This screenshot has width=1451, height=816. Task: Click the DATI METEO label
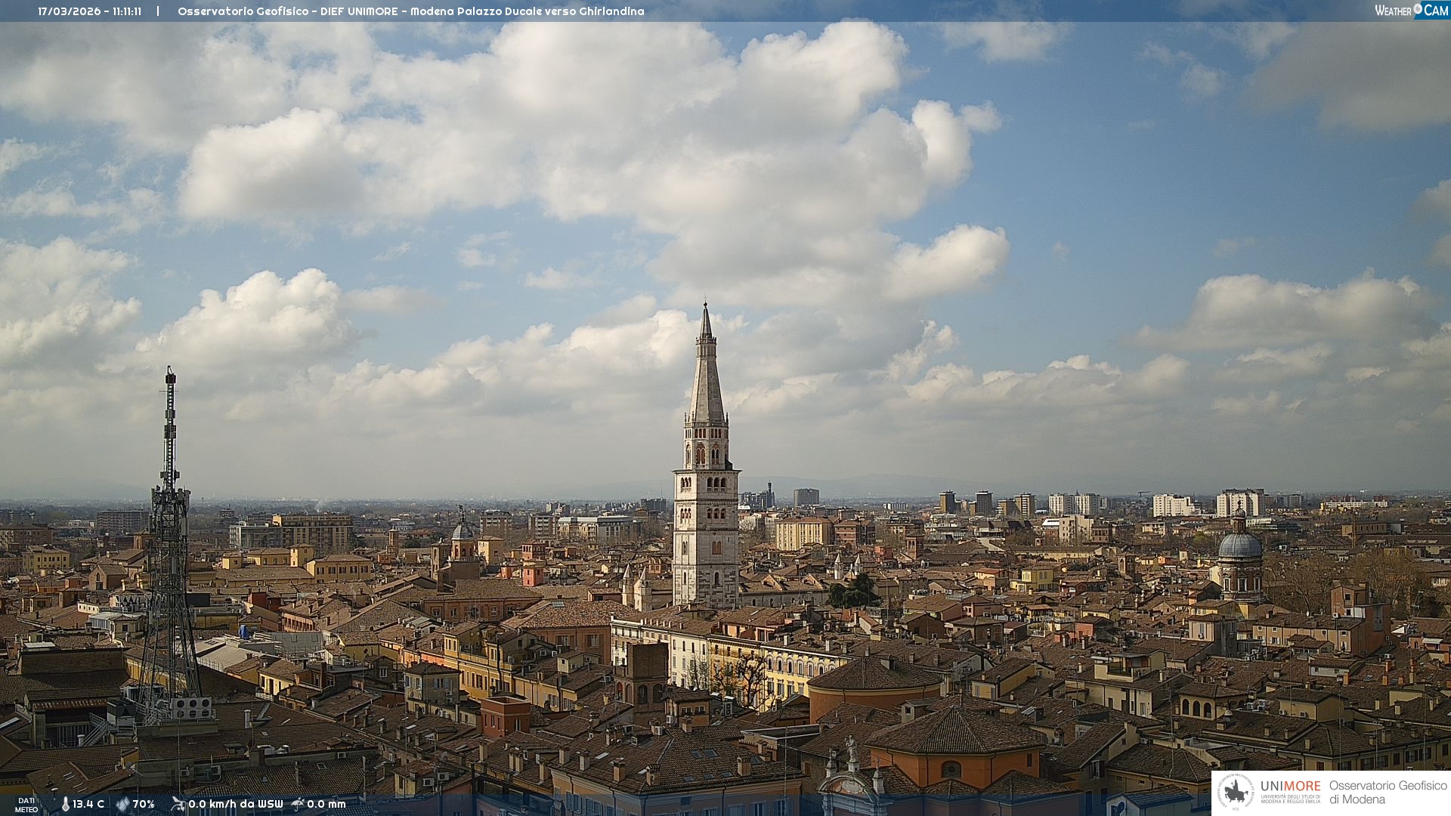[26, 805]
